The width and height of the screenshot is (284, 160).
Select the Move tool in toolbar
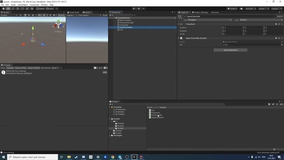tap(8, 8)
